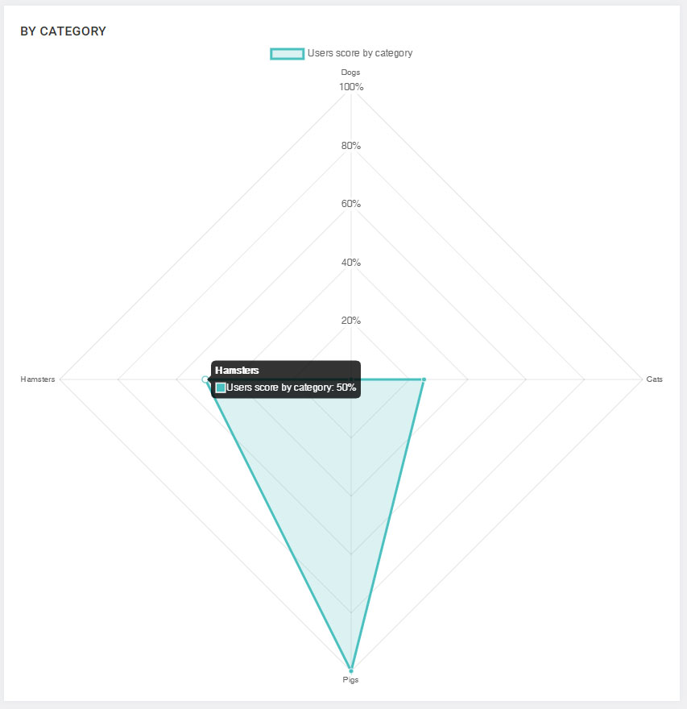Click the Hamsters axis label
Image resolution: width=687 pixels, height=709 pixels.
[x=38, y=379]
